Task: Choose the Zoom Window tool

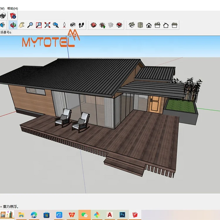Action: coord(39,25)
